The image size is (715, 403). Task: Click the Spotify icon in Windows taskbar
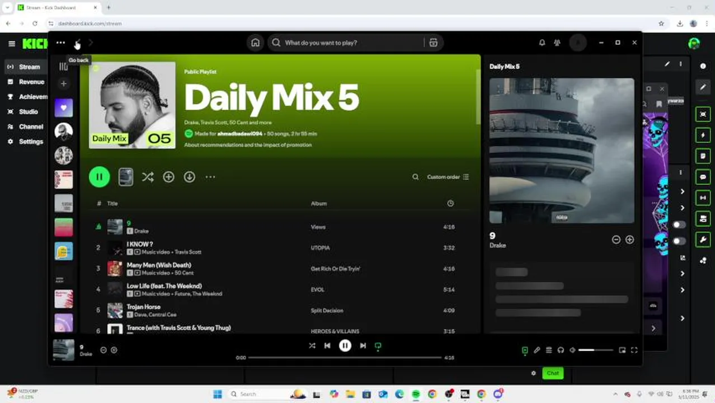click(416, 394)
